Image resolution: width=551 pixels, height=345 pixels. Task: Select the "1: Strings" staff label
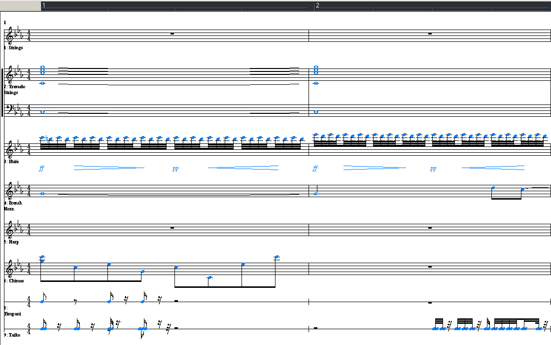tap(14, 48)
